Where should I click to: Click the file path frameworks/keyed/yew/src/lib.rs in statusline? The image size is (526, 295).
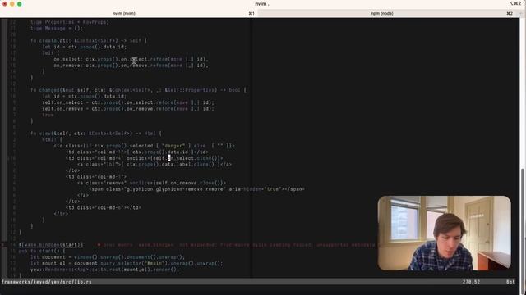coord(46,282)
